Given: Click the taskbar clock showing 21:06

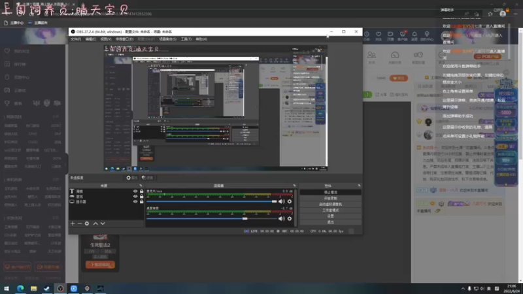Looking at the screenshot, I should point(511,288).
